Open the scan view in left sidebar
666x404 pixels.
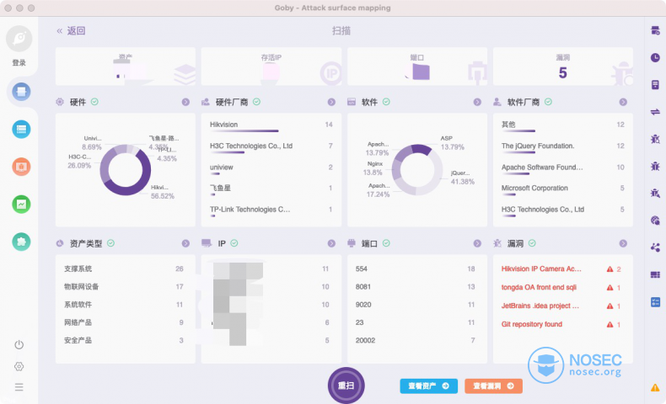[21, 92]
